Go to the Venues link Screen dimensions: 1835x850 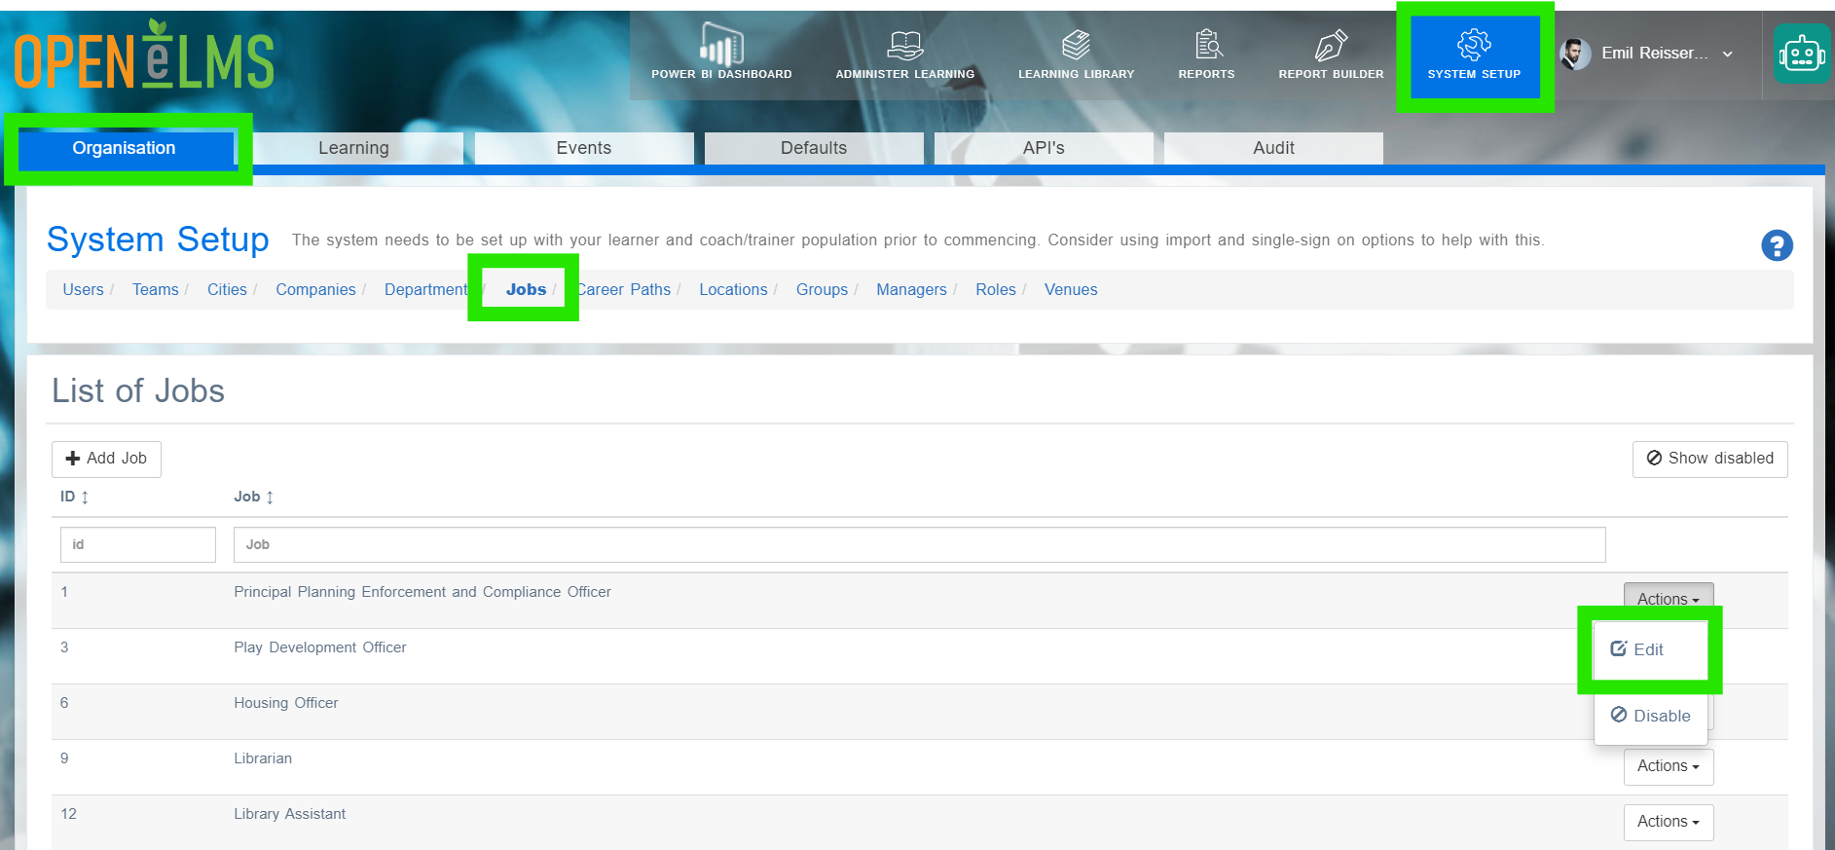(x=1071, y=289)
